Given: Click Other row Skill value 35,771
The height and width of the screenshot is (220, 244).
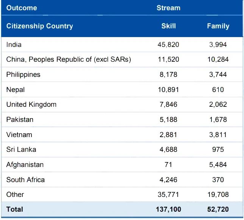Looking at the screenshot, I should coord(168,195).
